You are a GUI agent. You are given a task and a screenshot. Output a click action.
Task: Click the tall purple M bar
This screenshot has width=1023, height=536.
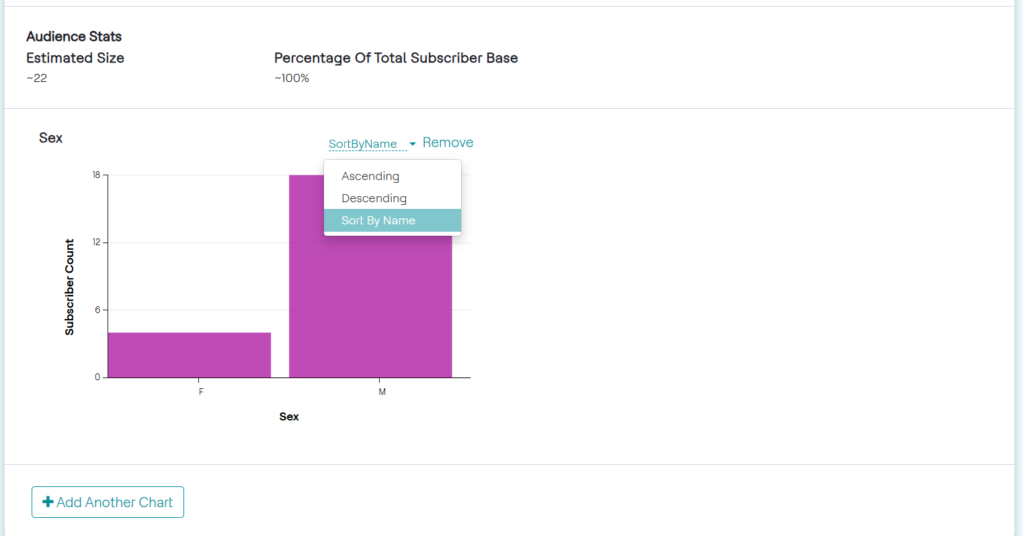coord(370,302)
